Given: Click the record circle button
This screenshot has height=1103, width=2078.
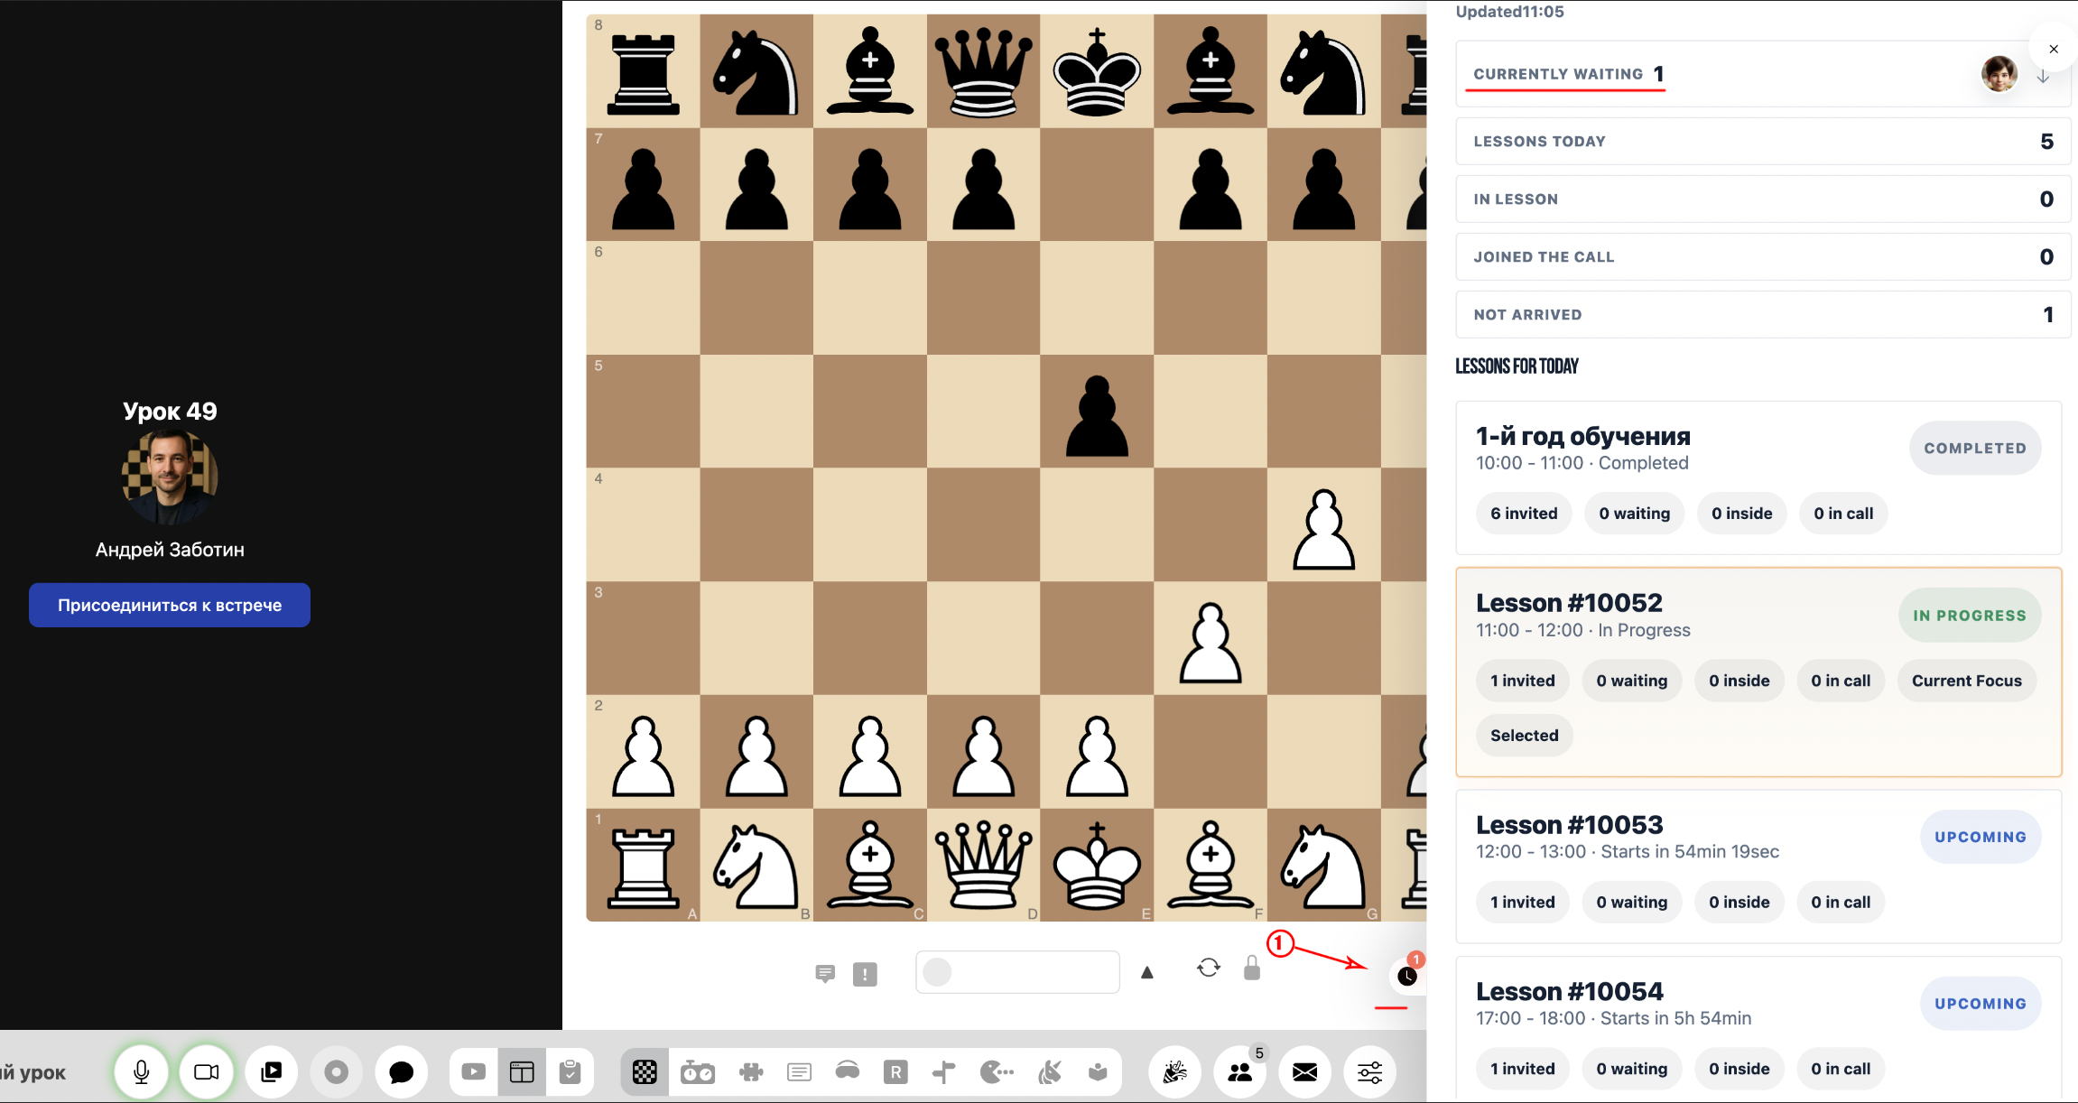Looking at the screenshot, I should (337, 1071).
